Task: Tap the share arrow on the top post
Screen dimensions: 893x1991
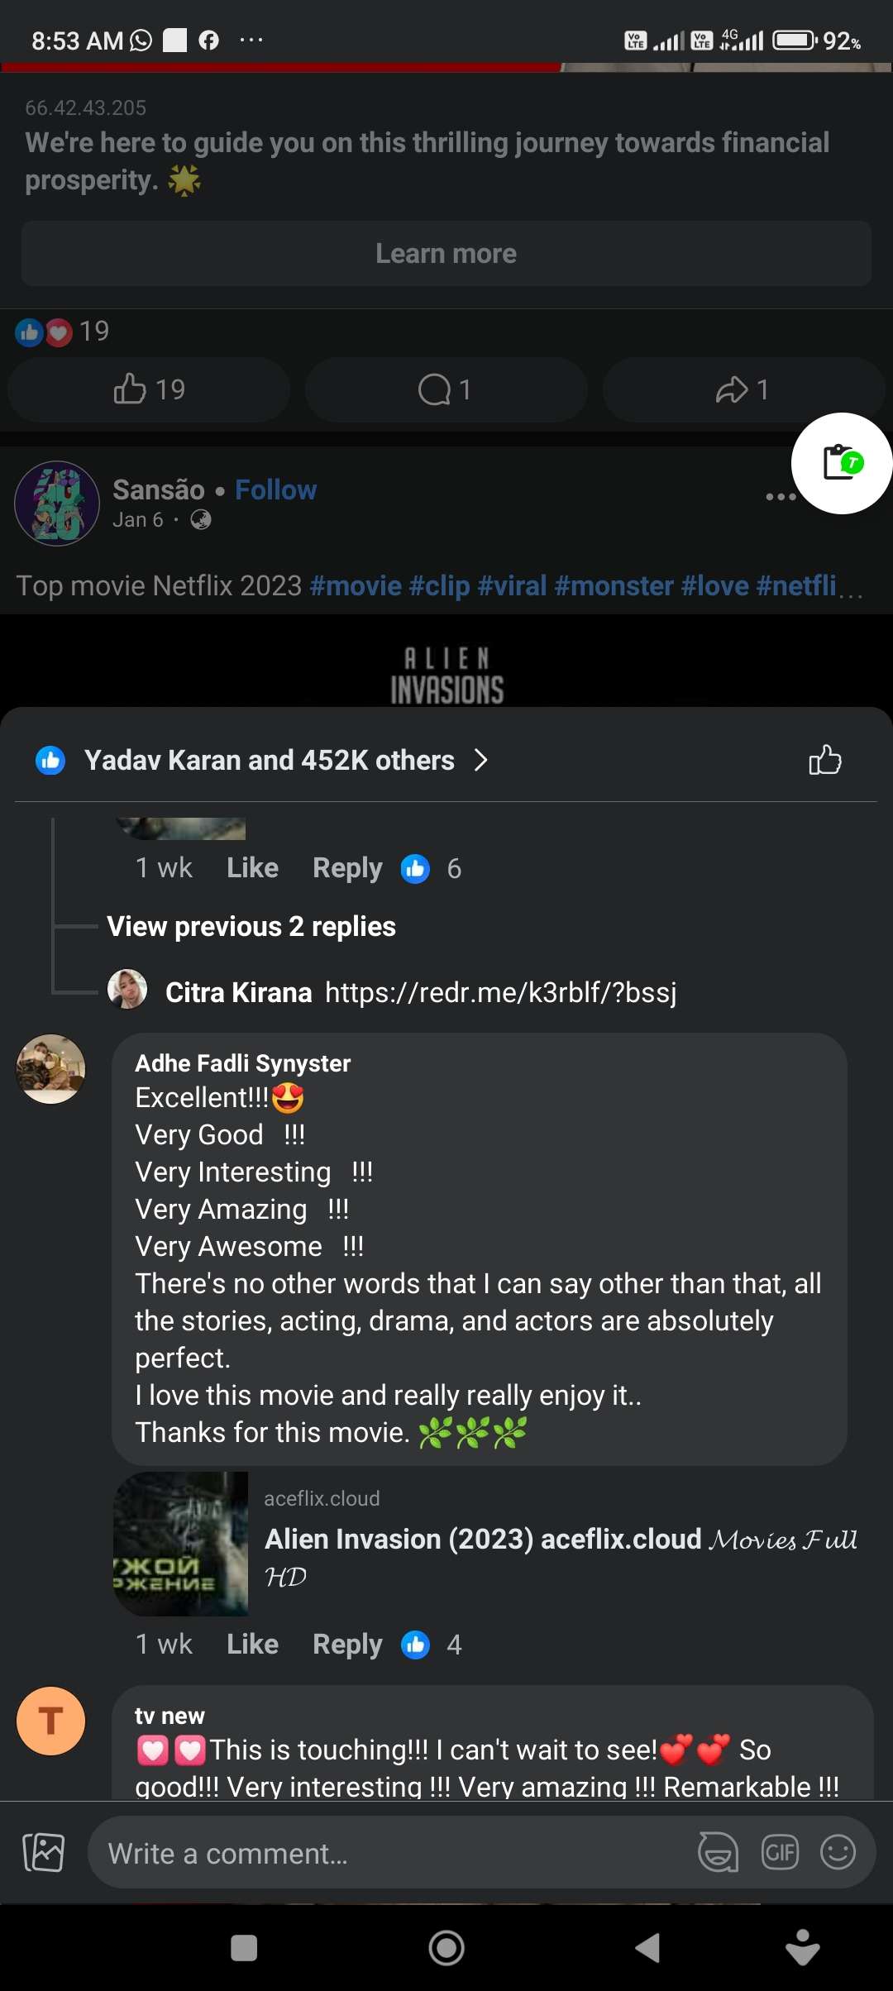Action: click(x=743, y=389)
